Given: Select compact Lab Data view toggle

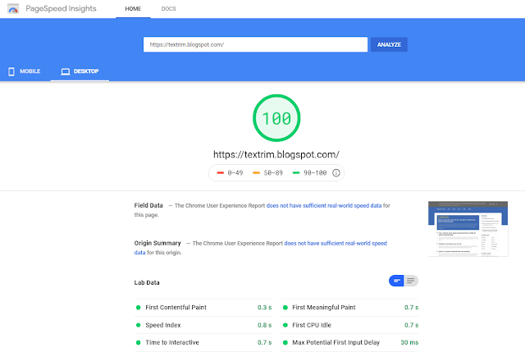Looking at the screenshot, I should pyautogui.click(x=396, y=281).
